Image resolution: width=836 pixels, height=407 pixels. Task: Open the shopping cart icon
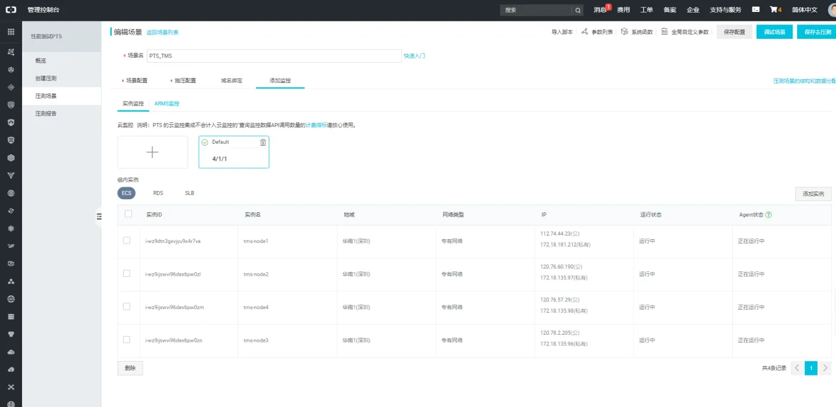click(775, 10)
